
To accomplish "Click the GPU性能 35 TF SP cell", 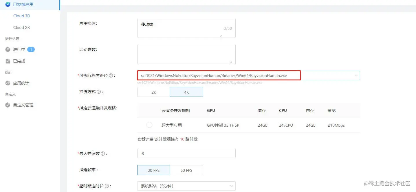I will [223, 125].
